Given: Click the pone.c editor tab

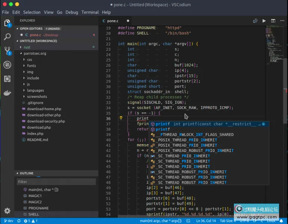Looking at the screenshot, I should [x=112, y=21].
